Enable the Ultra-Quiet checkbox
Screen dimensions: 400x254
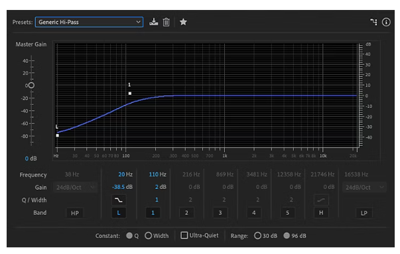[184, 235]
